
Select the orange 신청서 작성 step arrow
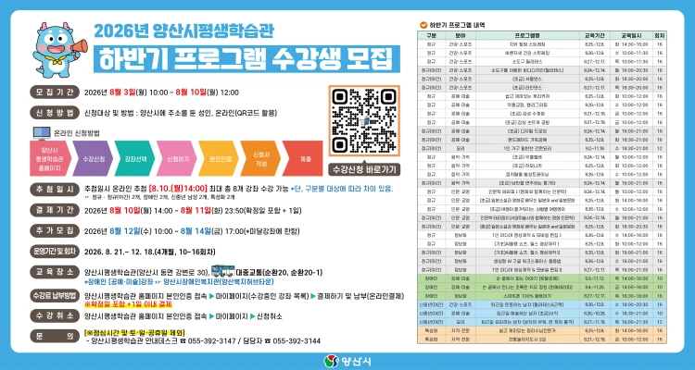coord(260,158)
